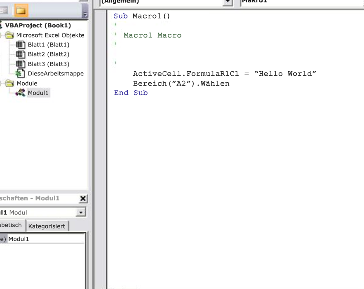The height and width of the screenshot is (289, 364).
Task: Close the properties panel for Modul1
Action: click(x=83, y=198)
